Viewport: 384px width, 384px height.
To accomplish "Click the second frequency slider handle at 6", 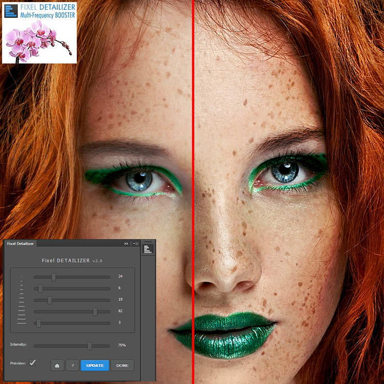I will tap(40, 288).
